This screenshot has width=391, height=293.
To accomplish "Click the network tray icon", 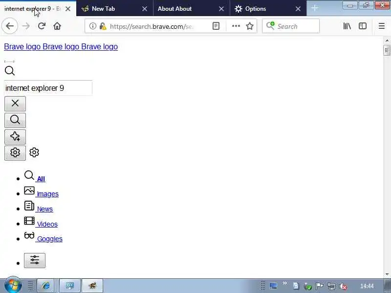I will click(x=331, y=287).
